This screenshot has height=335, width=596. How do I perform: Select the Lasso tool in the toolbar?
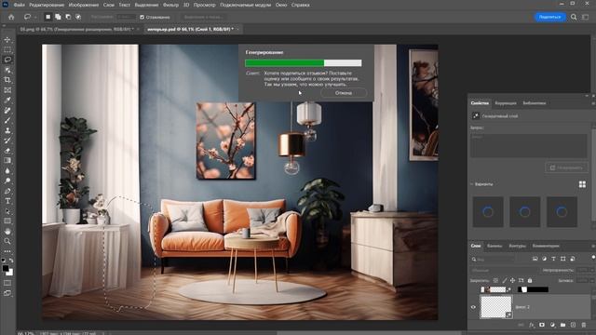coord(7,60)
